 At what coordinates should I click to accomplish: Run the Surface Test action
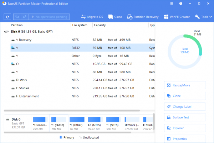185,117
